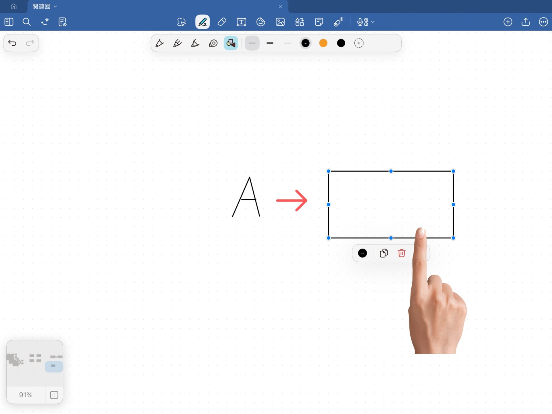
Task: Toggle the shape drawing pen
Action: coord(231,43)
